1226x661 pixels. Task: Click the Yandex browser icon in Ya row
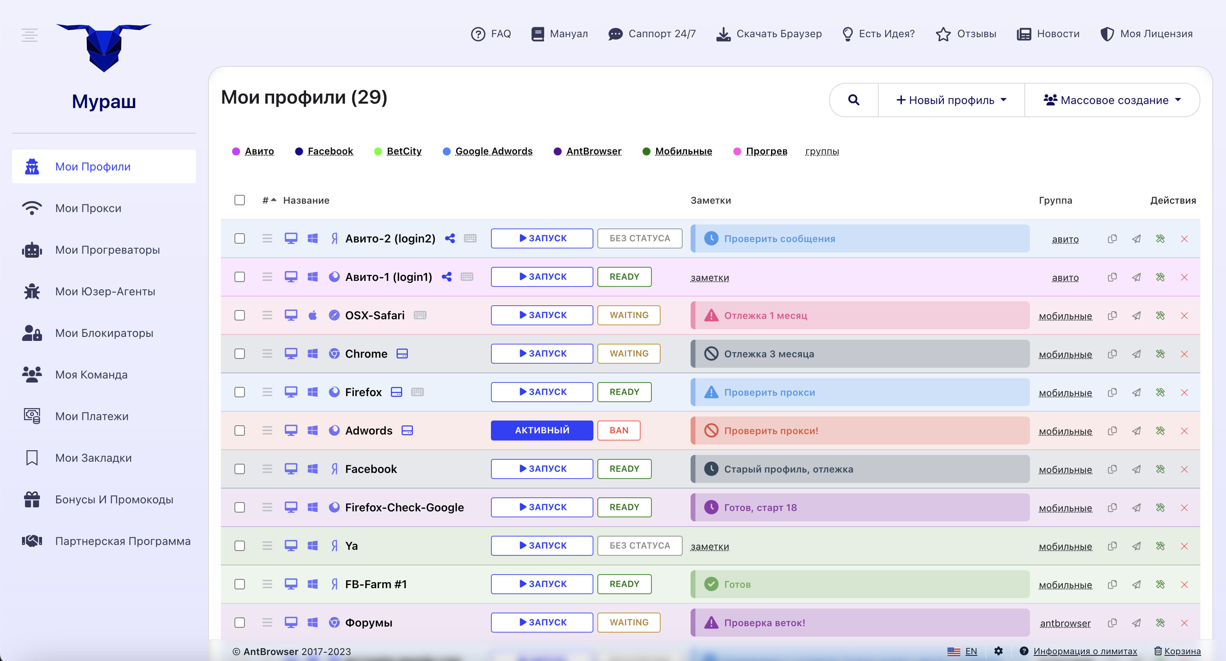coord(335,545)
